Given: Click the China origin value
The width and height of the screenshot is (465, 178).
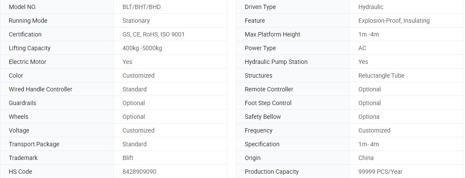Looking at the screenshot, I should pyautogui.click(x=366, y=158).
